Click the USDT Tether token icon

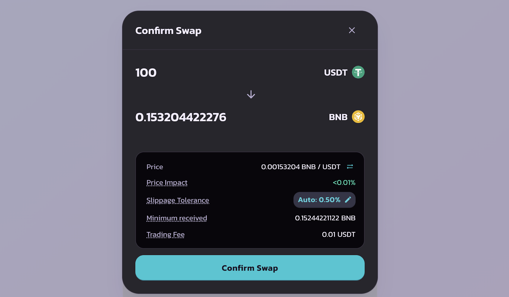[x=358, y=72]
